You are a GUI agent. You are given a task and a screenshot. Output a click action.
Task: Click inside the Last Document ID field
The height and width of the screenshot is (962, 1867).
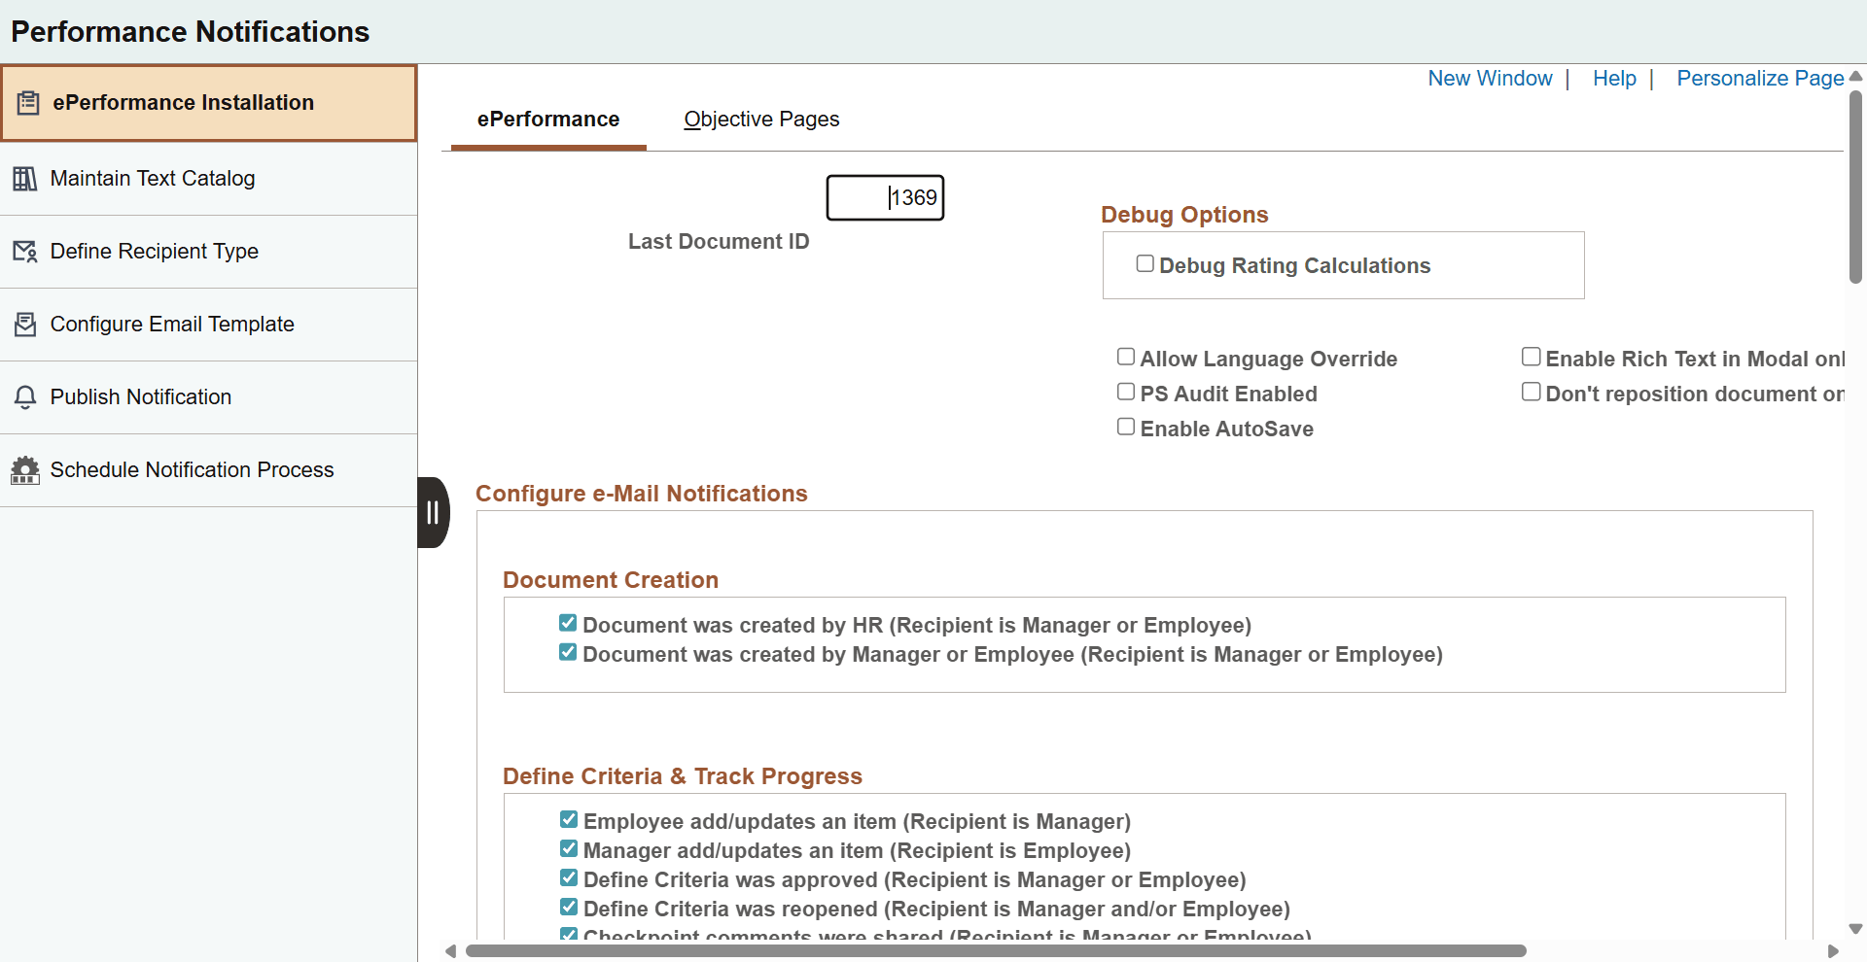click(x=885, y=197)
